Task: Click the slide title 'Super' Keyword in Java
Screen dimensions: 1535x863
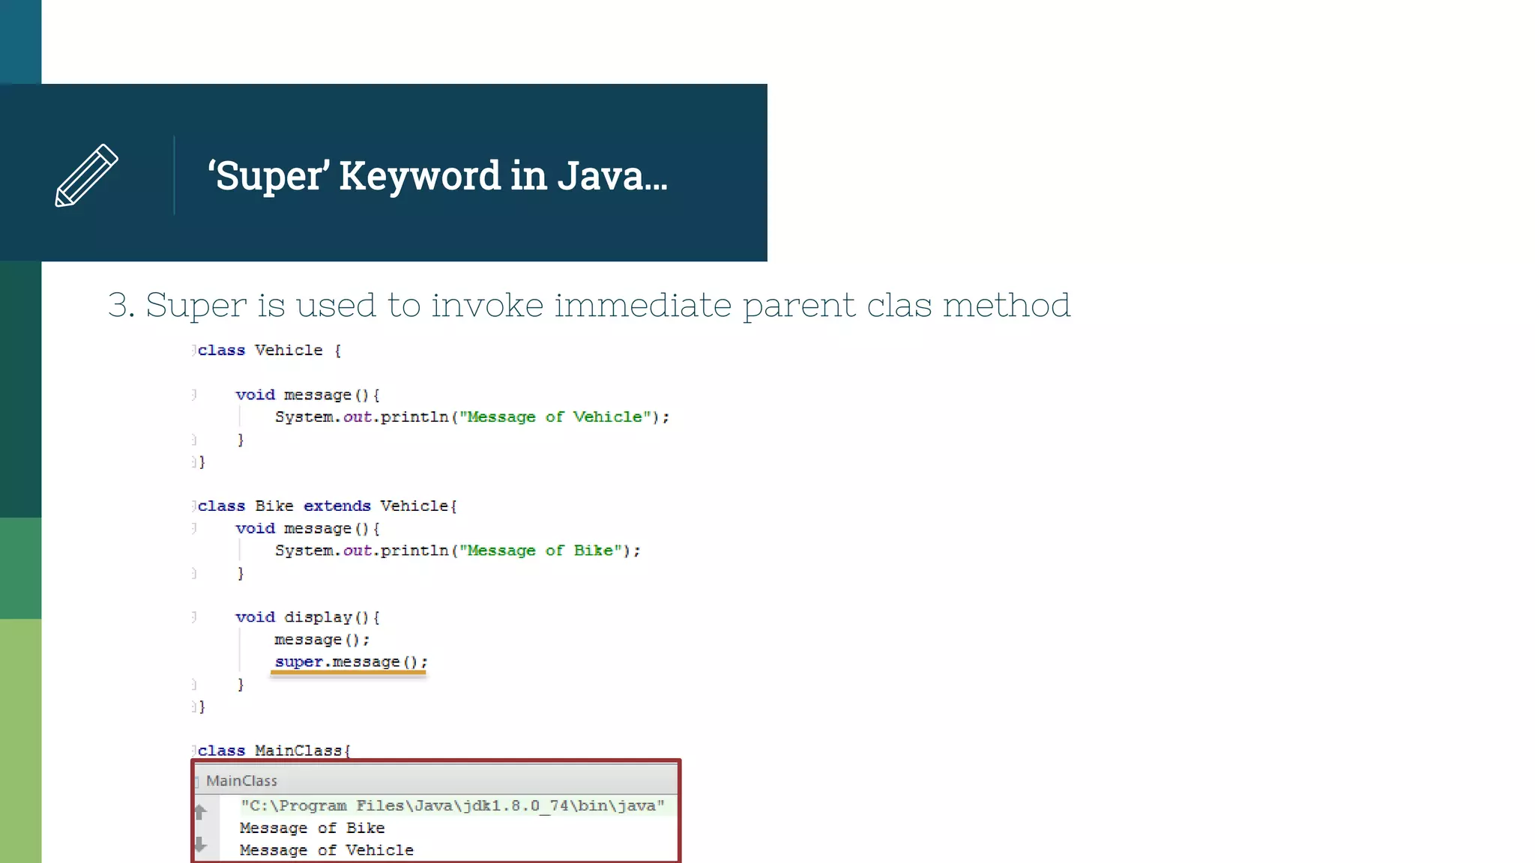Action: pos(437,176)
